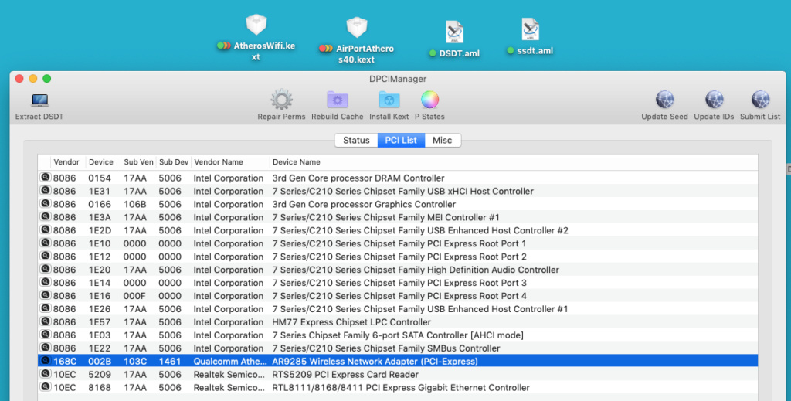Click search icon for SATA Controller row
The height and width of the screenshot is (401, 791).
point(46,335)
